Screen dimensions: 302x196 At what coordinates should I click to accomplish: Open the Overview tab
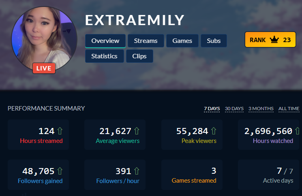[x=105, y=41]
